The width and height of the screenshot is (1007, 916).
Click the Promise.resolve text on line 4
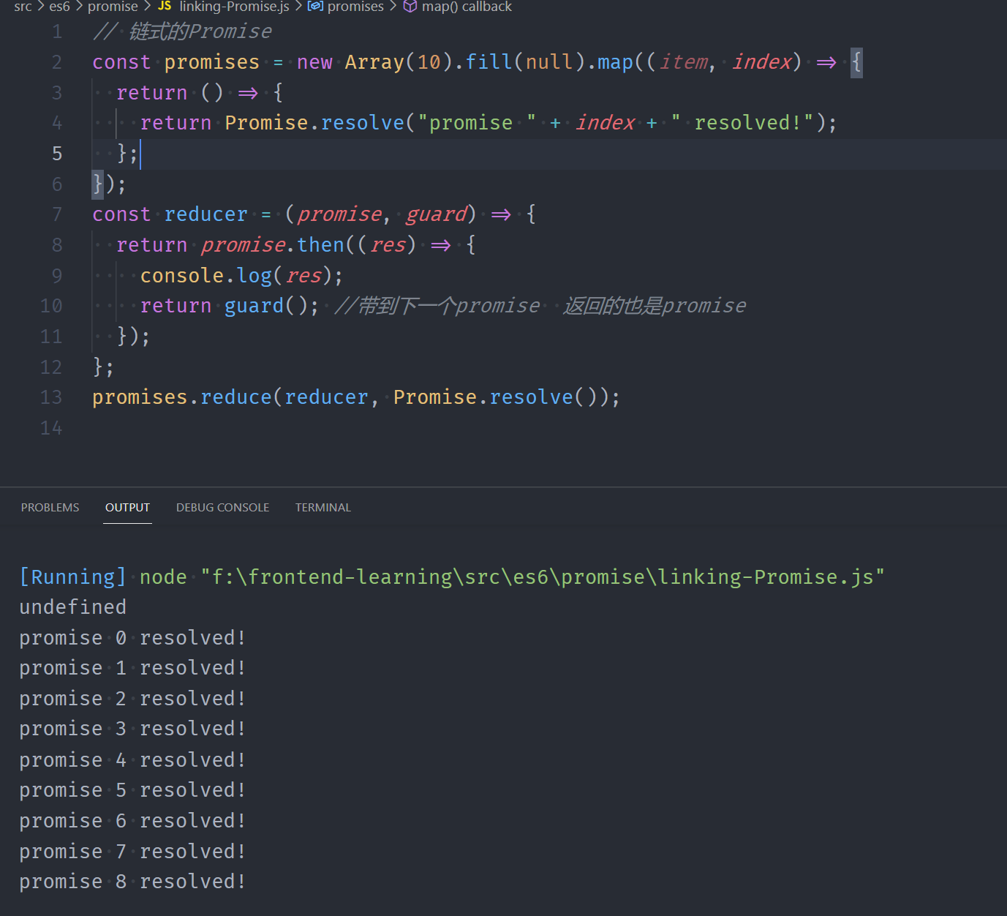(x=314, y=123)
